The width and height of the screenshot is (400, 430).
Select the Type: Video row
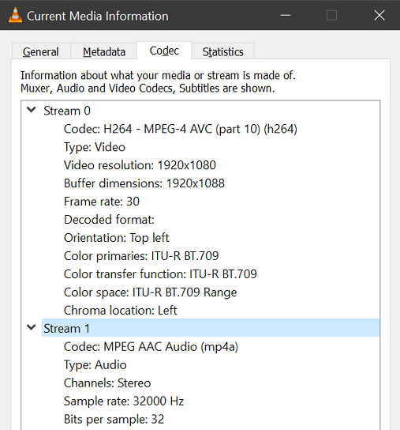click(x=95, y=147)
